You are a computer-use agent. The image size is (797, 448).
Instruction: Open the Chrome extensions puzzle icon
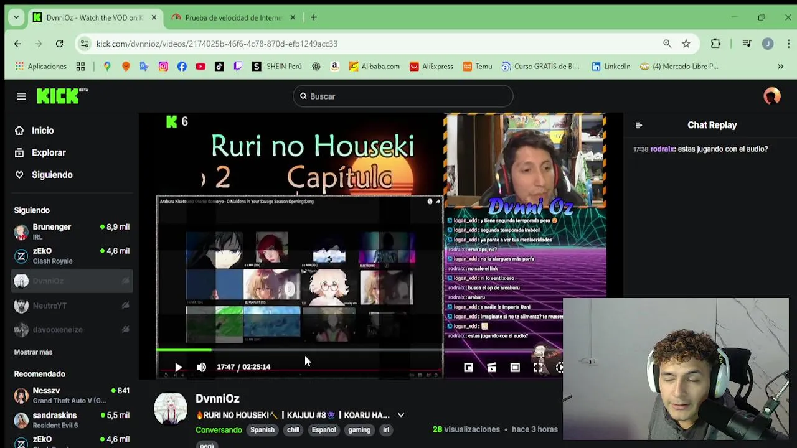point(715,44)
